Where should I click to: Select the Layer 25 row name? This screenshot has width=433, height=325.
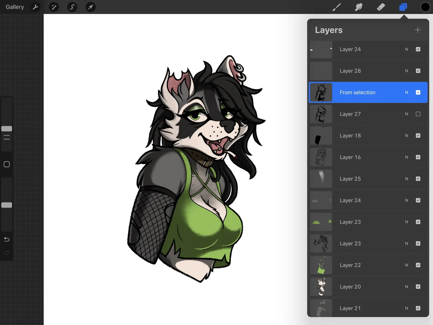(350, 179)
